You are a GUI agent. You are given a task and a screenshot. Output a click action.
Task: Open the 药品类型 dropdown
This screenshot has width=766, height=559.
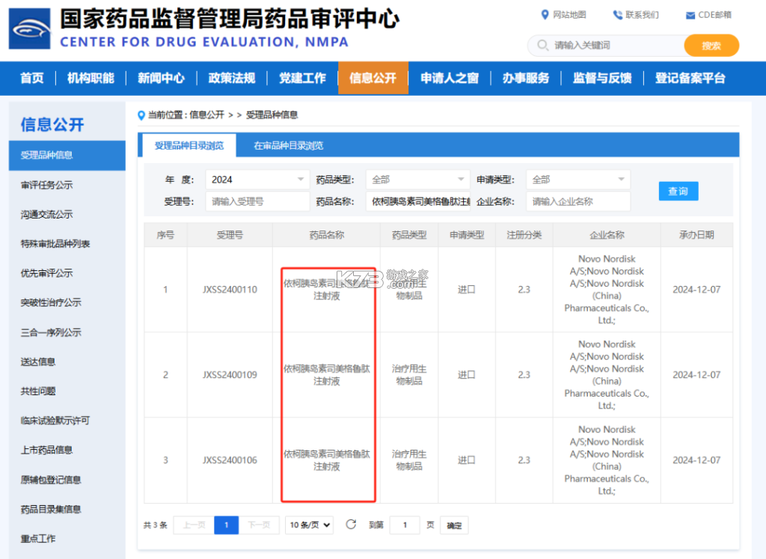coord(417,180)
